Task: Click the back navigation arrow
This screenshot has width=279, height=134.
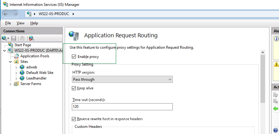Action: (6, 14)
